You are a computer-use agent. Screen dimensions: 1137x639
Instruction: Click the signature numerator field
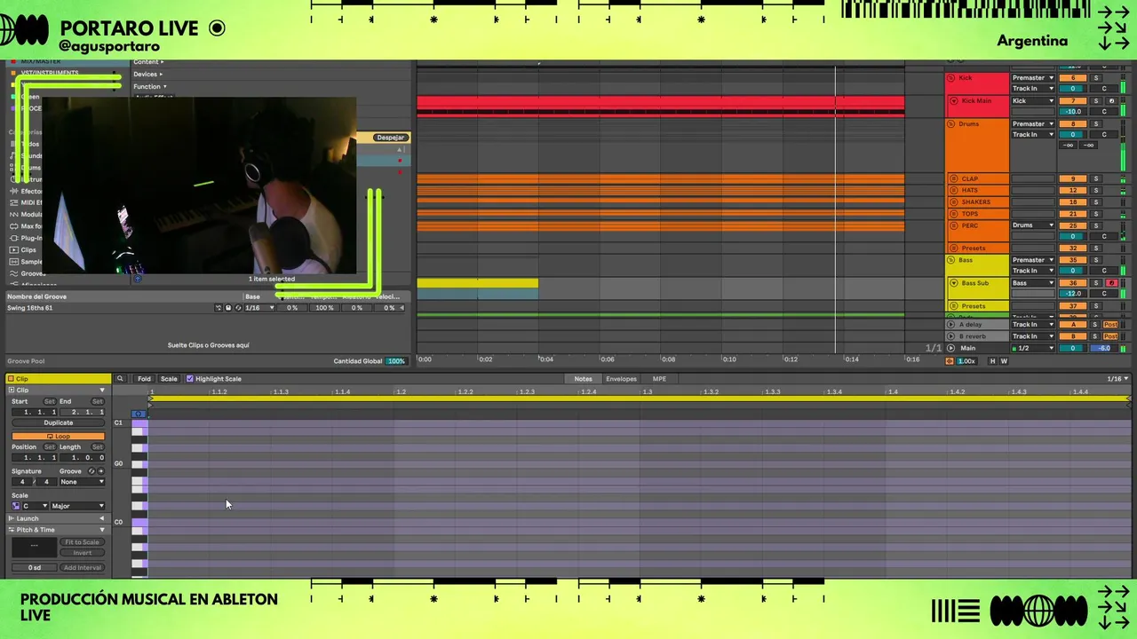pyautogui.click(x=22, y=482)
